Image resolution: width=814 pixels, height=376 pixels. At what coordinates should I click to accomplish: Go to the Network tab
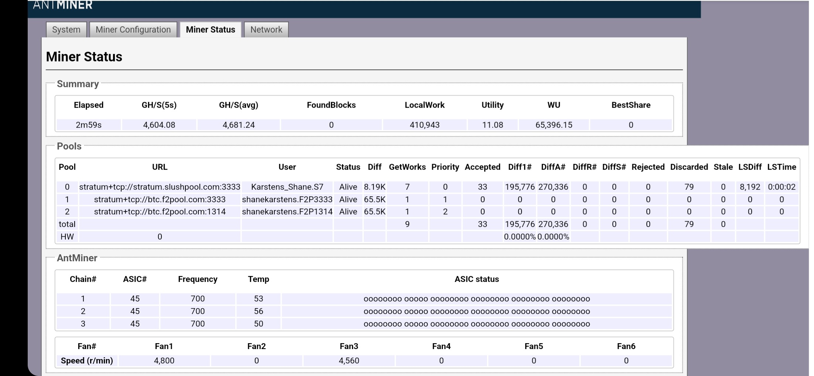pos(266,30)
